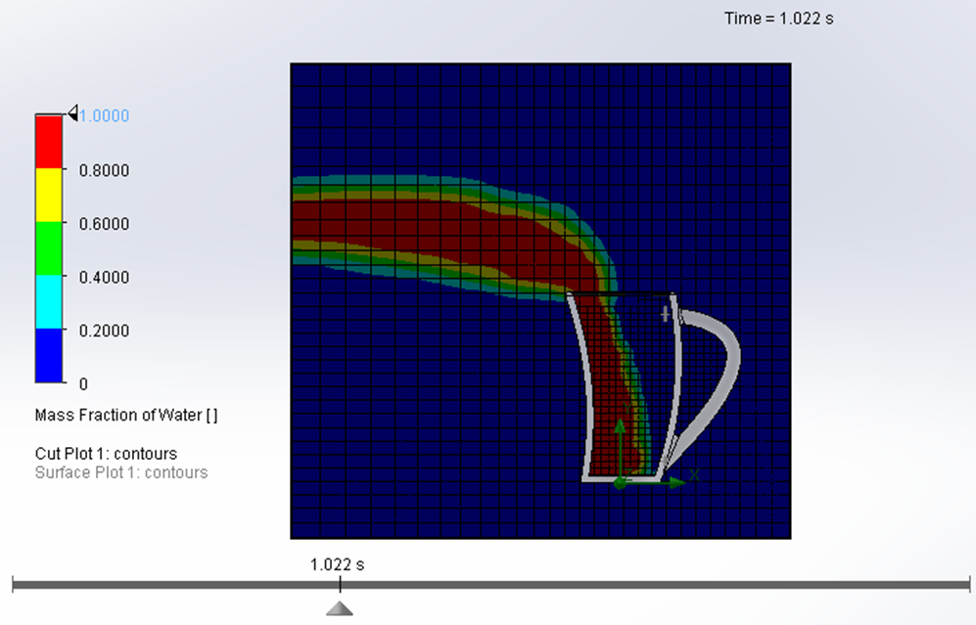Viewport: 976px width, 625px height.
Task: Click the gray plus marker near mug rim
Action: 665,314
